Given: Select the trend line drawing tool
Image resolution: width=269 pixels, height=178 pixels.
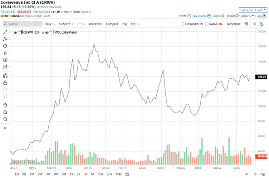Looking at the screenshot, I should (x=5, y=32).
